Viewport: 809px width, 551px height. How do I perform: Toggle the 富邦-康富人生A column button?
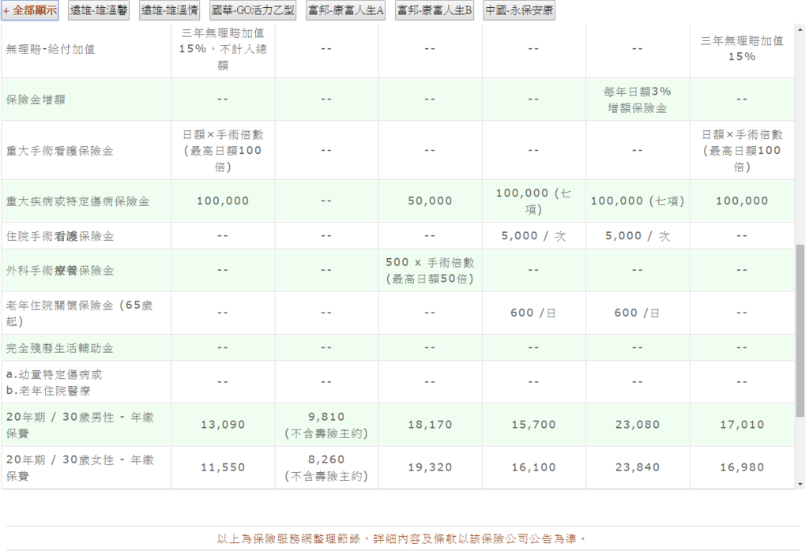[346, 10]
